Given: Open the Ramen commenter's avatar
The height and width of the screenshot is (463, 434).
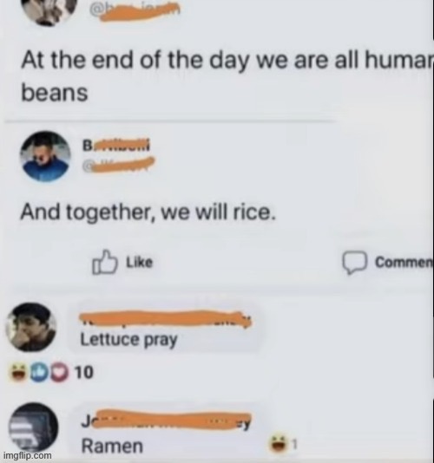Looking at the screenshot, I should [x=33, y=427].
